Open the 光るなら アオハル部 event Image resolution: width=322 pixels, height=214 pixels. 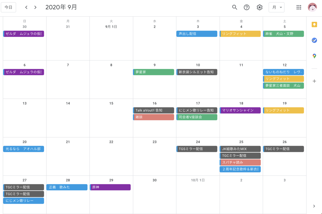[x=24, y=149]
